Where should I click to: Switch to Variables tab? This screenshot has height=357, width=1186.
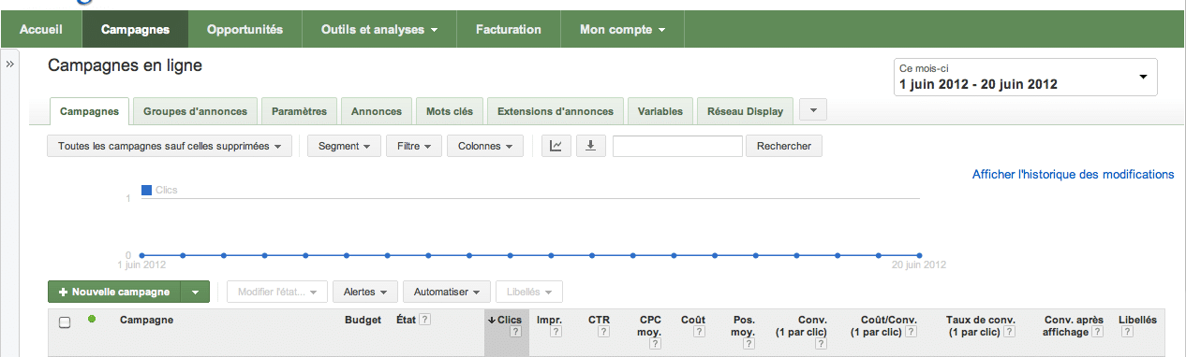[x=660, y=111]
